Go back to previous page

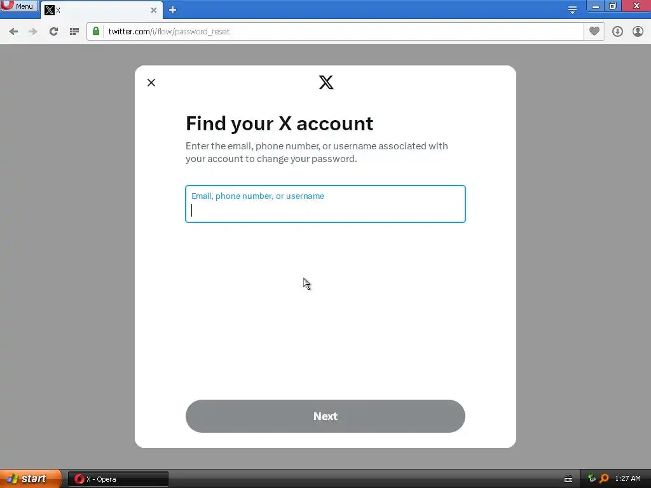coord(13,32)
